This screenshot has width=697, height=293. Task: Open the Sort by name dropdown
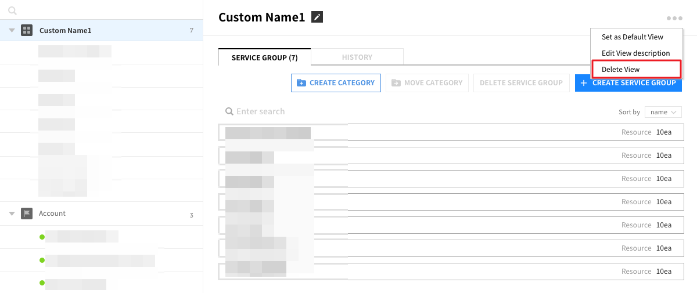click(x=663, y=112)
